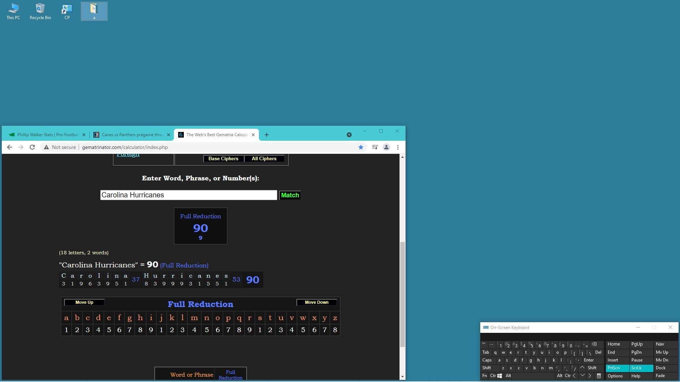Screen dimensions: 680x382
Task: Click the Home key on On-Screen Keyboard
Action: pos(618,344)
